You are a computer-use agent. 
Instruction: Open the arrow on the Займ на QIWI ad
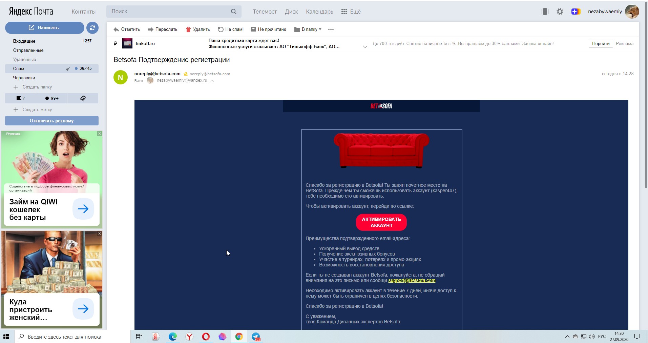[x=83, y=209]
